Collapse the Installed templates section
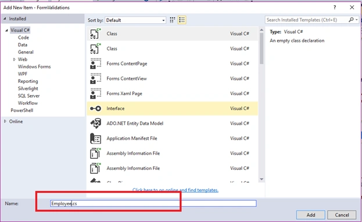The width and height of the screenshot is (362, 222). (x=5, y=19)
